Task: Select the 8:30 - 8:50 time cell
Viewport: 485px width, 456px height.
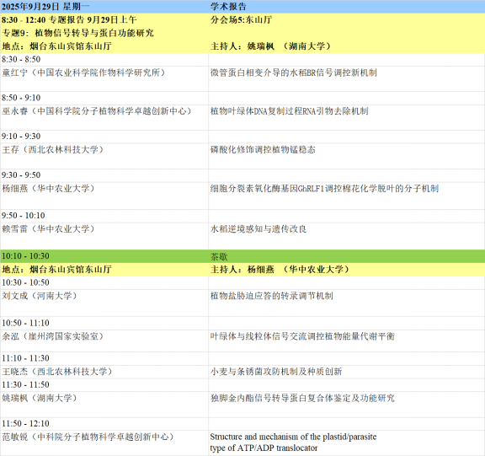Action: 104,60
